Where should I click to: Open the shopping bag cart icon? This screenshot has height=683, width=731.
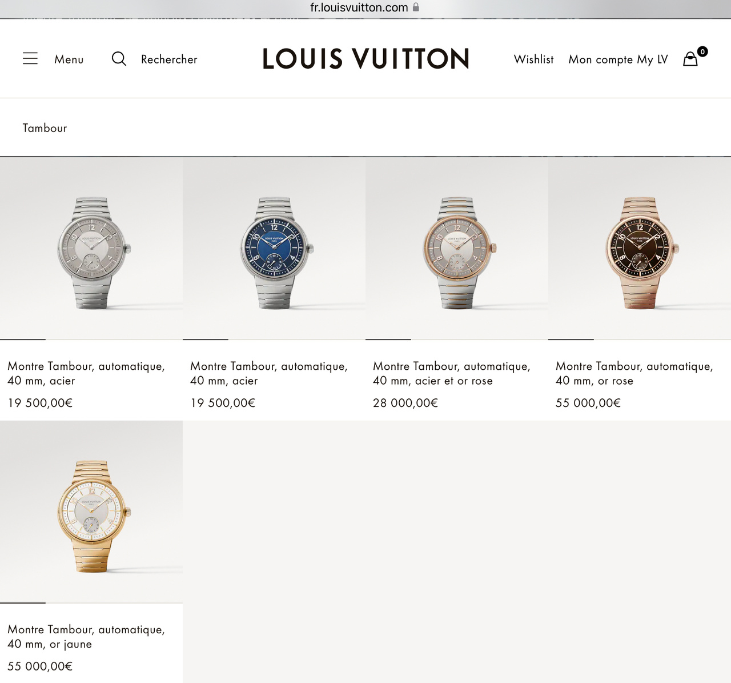coord(690,59)
